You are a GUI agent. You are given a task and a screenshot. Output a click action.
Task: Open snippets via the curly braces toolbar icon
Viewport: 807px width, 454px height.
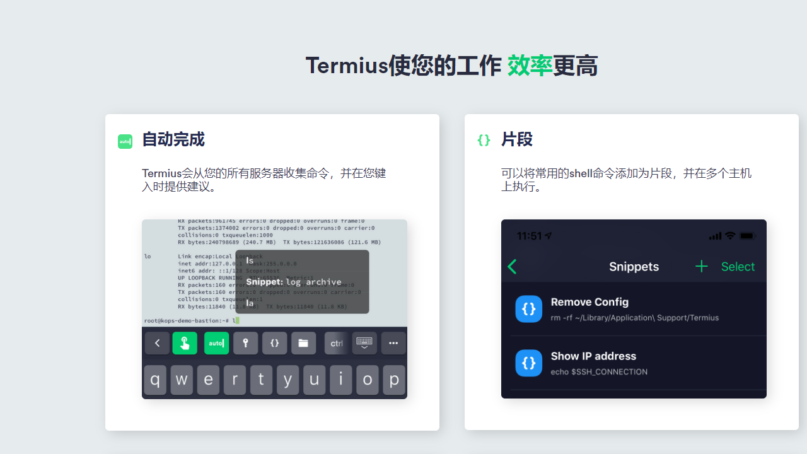tap(274, 343)
